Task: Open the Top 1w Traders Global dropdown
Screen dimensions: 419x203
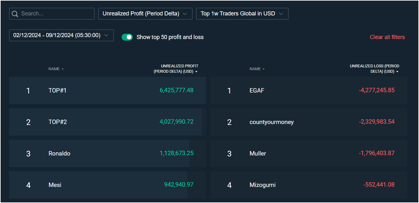Action: (x=242, y=14)
